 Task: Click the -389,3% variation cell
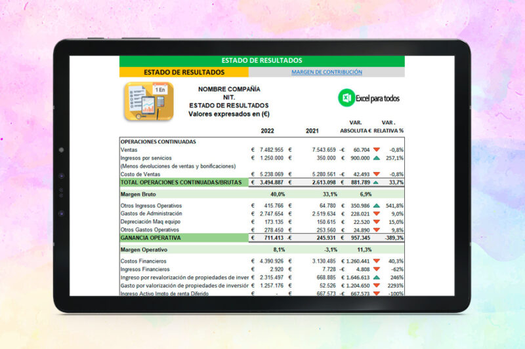[x=394, y=238]
